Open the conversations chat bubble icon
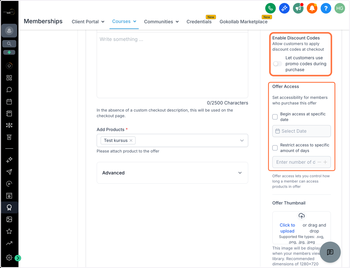 (x=9, y=90)
